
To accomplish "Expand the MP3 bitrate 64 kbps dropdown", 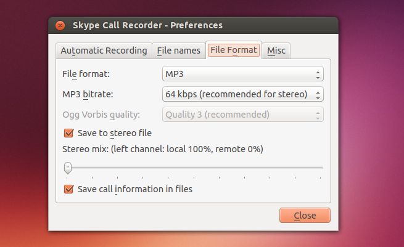I will (243, 94).
